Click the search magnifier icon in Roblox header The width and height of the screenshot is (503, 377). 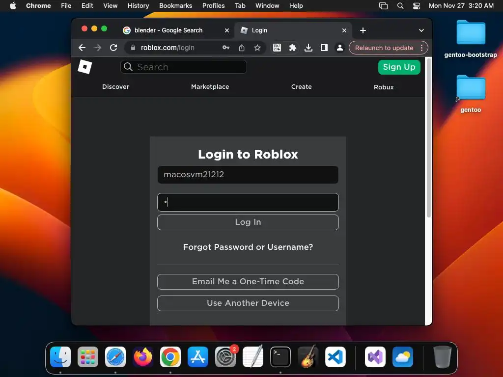tap(128, 67)
